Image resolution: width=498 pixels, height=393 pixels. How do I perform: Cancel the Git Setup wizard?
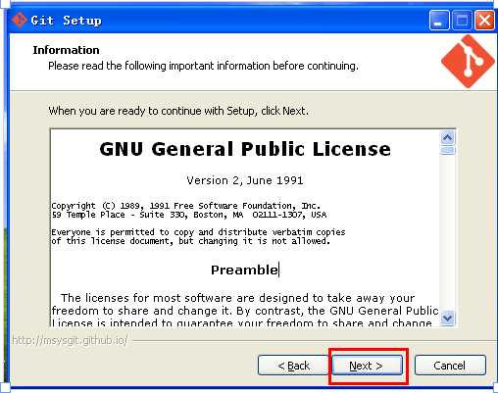[x=450, y=366]
